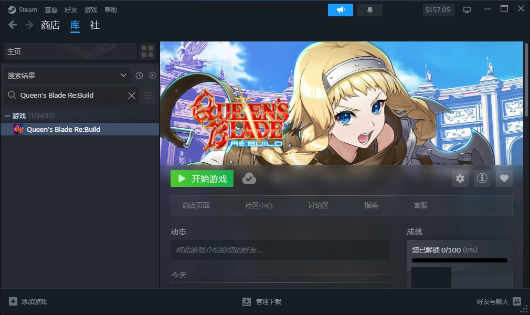Add game to favorites heart icon
This screenshot has height=315, width=530.
(504, 178)
